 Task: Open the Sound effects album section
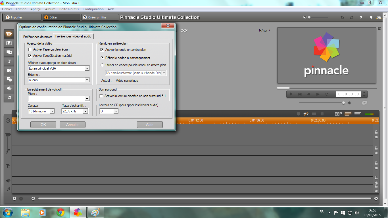point(9,88)
